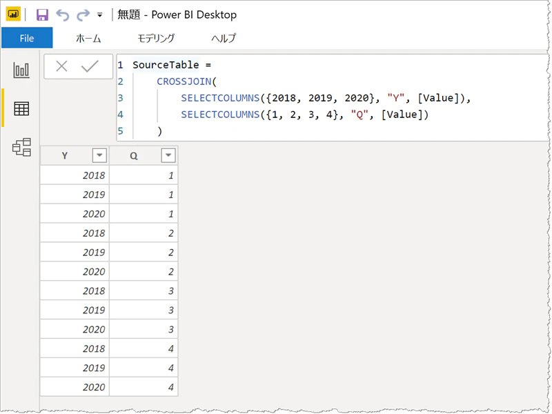
Task: Cancel the formula edit with X
Action: (x=61, y=66)
